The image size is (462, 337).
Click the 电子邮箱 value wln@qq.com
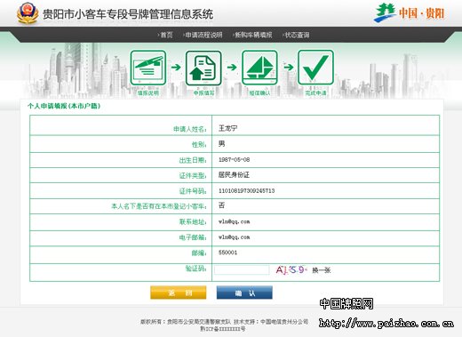[x=234, y=237]
